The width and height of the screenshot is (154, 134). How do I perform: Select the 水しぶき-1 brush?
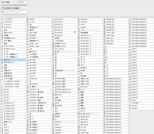39,60
